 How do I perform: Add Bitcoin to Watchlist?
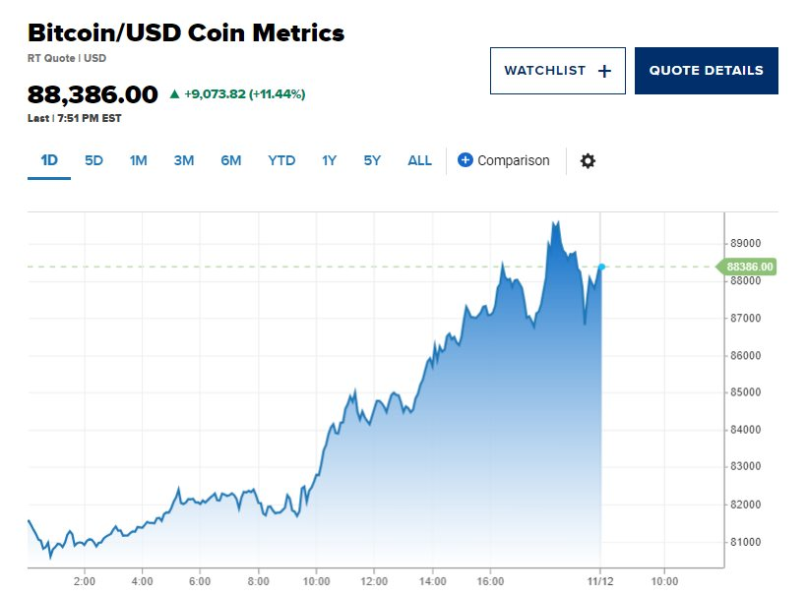pos(558,71)
